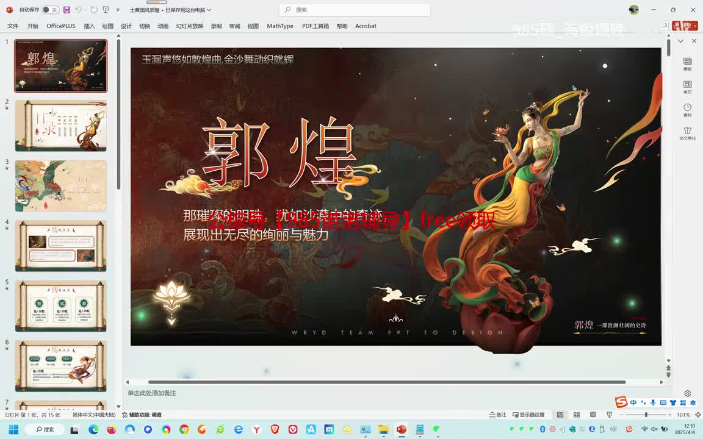Open the Customize Quick Access Toolbar dropdown

click(118, 10)
